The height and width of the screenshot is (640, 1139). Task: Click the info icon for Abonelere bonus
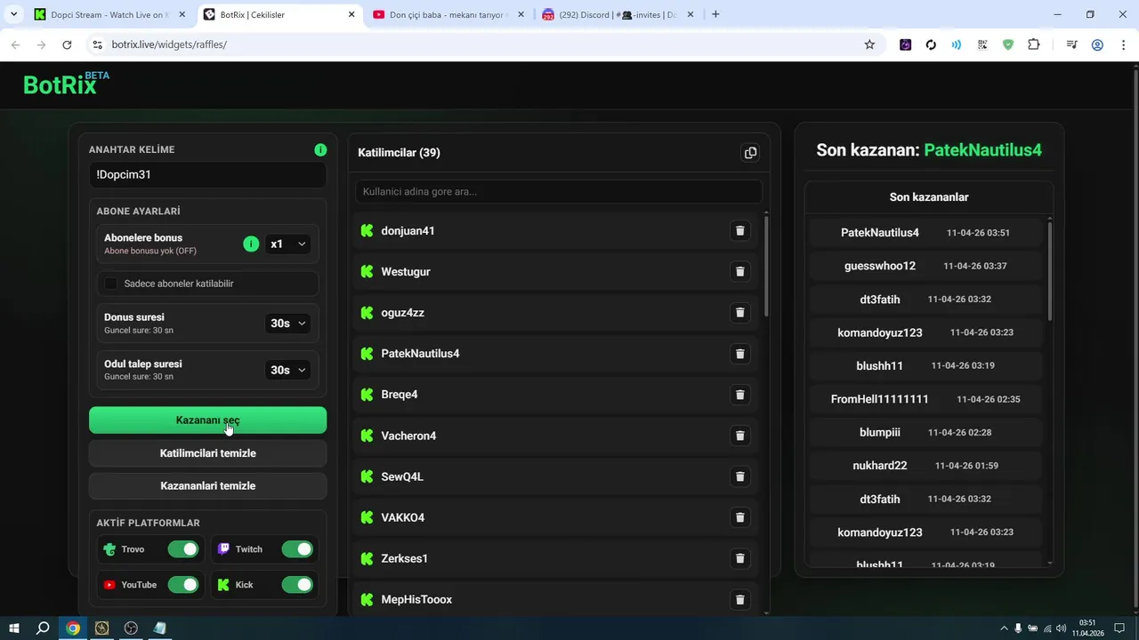tap(251, 244)
